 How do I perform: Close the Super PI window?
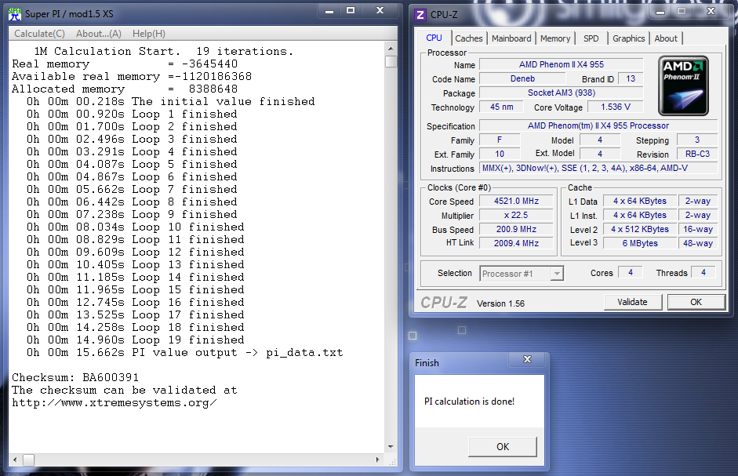pos(380,11)
